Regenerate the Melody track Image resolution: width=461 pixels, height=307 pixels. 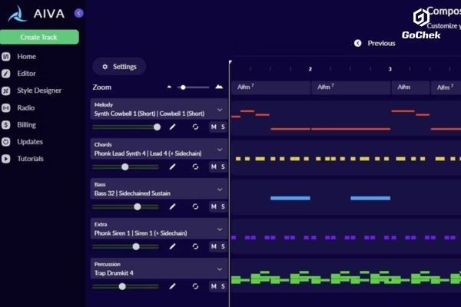[195, 127]
